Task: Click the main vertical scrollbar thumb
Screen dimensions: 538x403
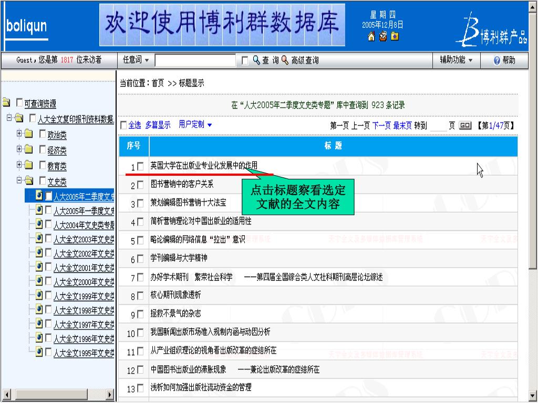Action: (533, 142)
